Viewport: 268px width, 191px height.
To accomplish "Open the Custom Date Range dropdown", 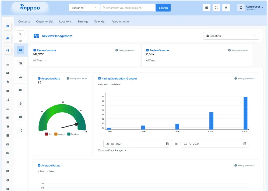I will pyautogui.click(x=112, y=150).
